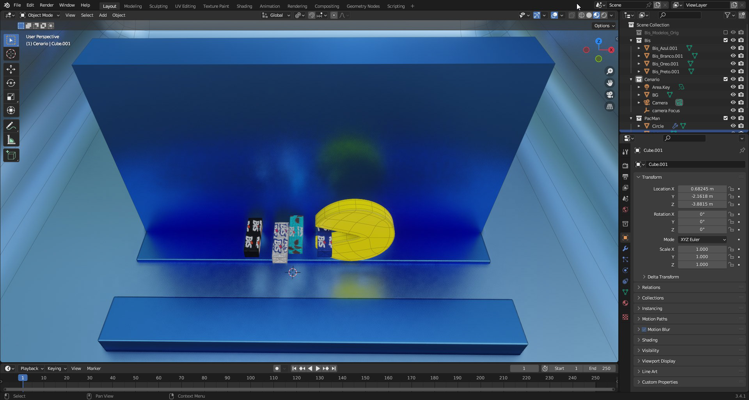Viewport: 749px width, 400px height.
Task: Switch to wireframe viewport shading
Action: tap(581, 15)
